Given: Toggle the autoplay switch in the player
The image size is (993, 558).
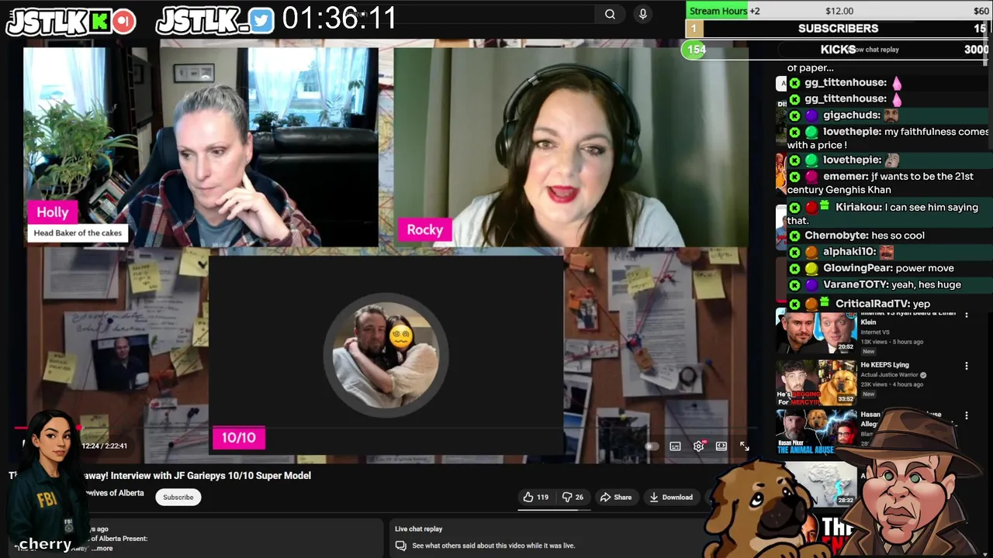Looking at the screenshot, I should tap(651, 446).
